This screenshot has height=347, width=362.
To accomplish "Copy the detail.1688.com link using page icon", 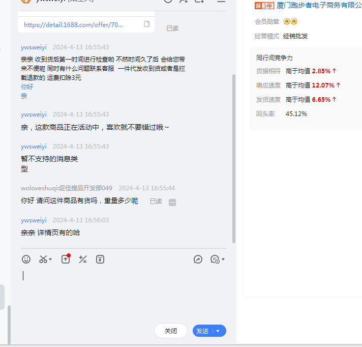I will click(x=147, y=24).
